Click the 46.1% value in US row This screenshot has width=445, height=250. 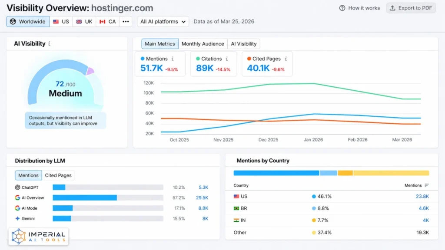click(x=324, y=197)
